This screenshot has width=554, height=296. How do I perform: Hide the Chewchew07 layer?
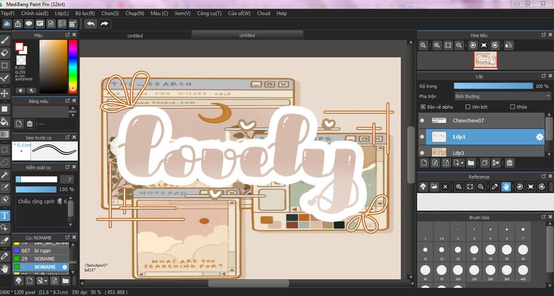422,120
